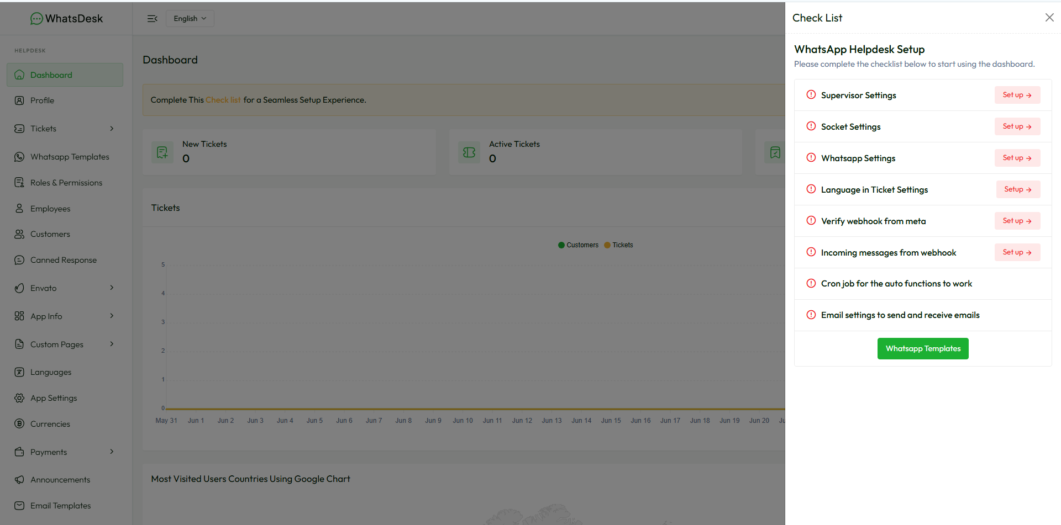Open the Canned Response menu item
This screenshot has height=525, width=1061.
65,260
